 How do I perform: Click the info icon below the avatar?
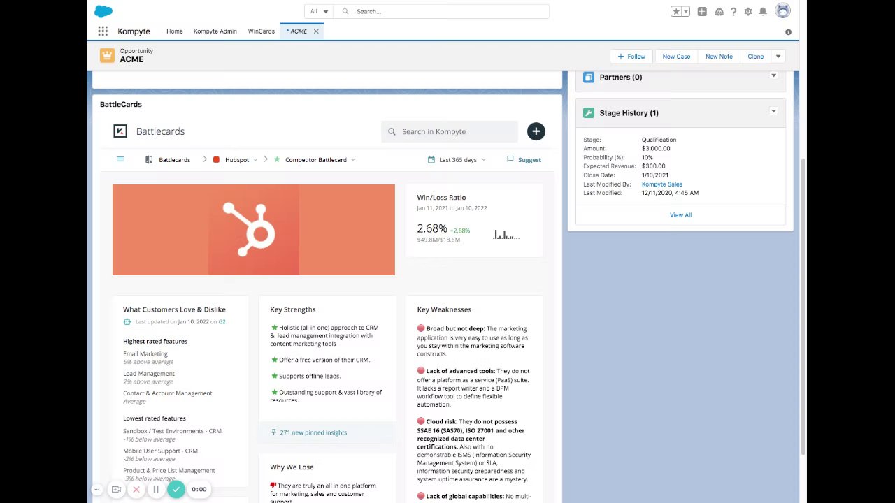[x=788, y=32]
